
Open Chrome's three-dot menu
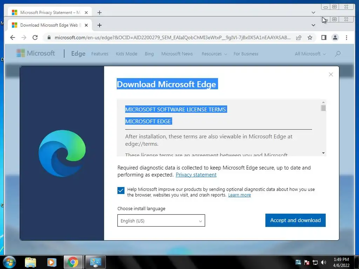(346, 37)
